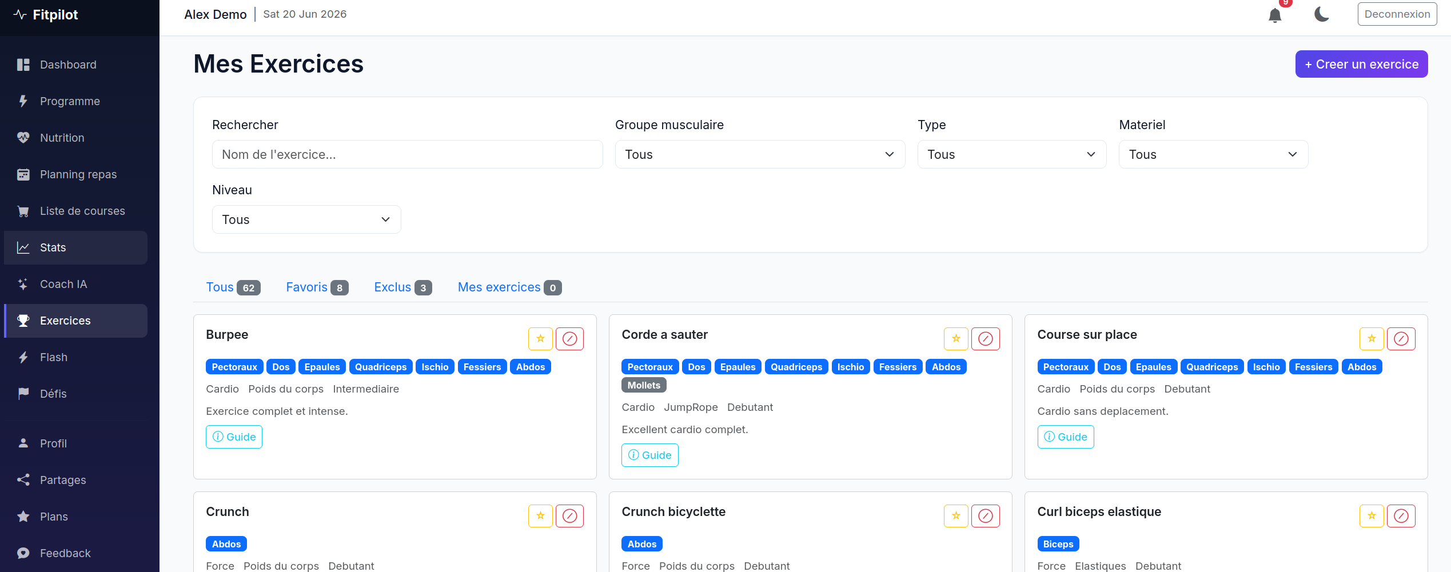
Task: Switch to Favoris tab
Action: pos(317,287)
